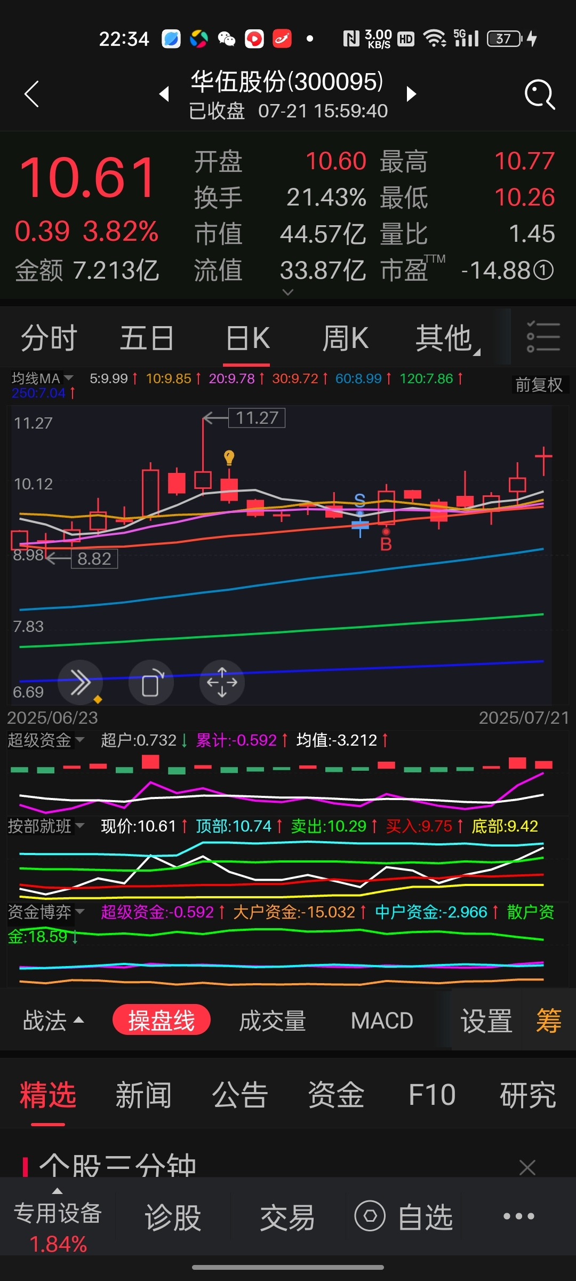Open the F10 company info tab
Image resolution: width=576 pixels, height=1281 pixels.
432,1095
